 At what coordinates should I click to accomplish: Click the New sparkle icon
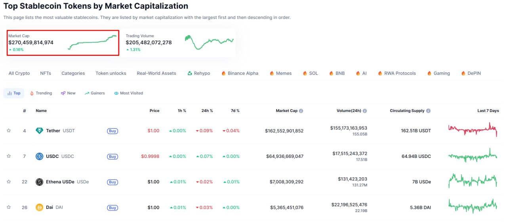click(63, 93)
